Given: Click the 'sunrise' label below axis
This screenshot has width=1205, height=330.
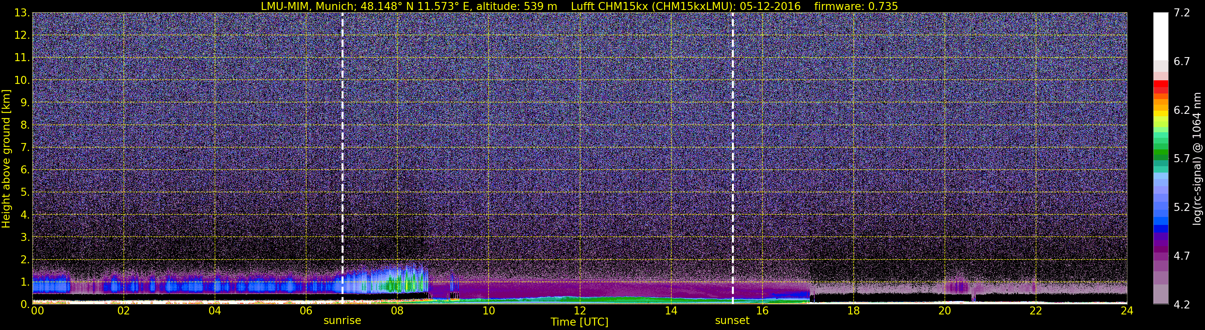Looking at the screenshot, I should pyautogui.click(x=342, y=321).
